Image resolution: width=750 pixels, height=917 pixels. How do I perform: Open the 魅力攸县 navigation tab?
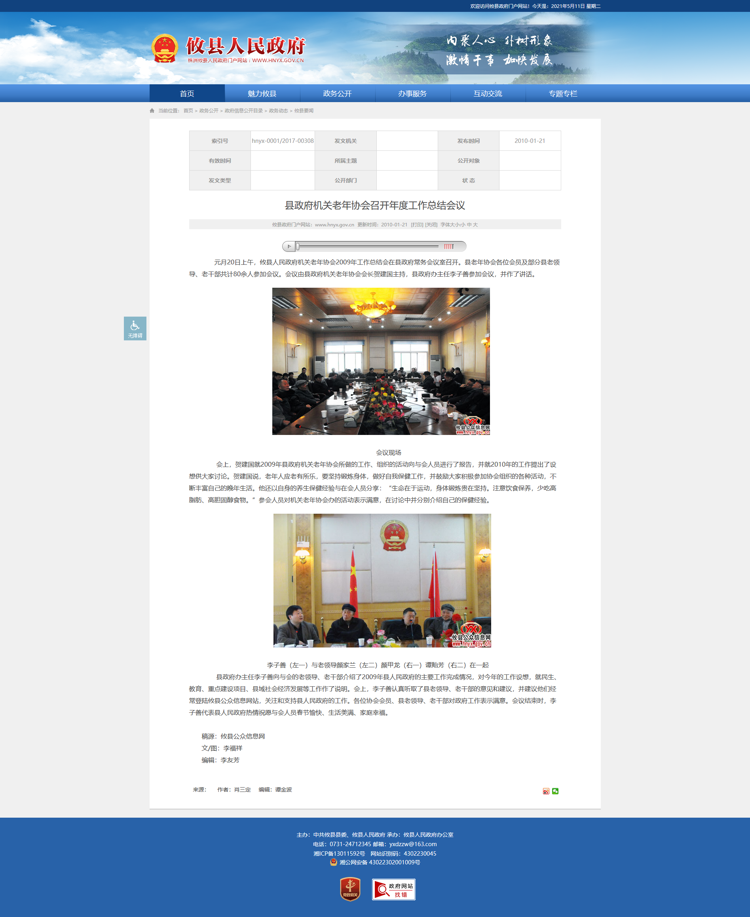pyautogui.click(x=262, y=94)
